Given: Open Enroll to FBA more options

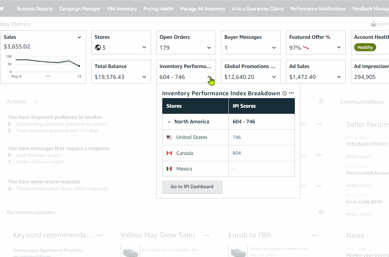Looking at the screenshot, I should pos(314,235).
